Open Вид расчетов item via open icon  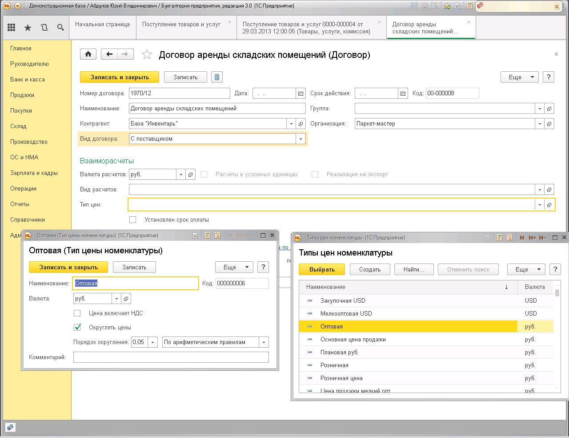549,190
